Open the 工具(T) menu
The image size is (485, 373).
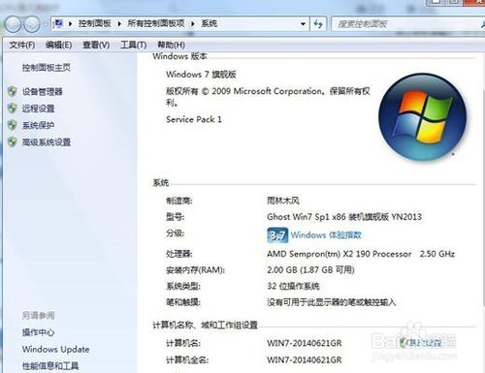tap(134, 45)
